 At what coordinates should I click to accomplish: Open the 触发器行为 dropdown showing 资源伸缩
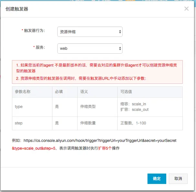90,32
